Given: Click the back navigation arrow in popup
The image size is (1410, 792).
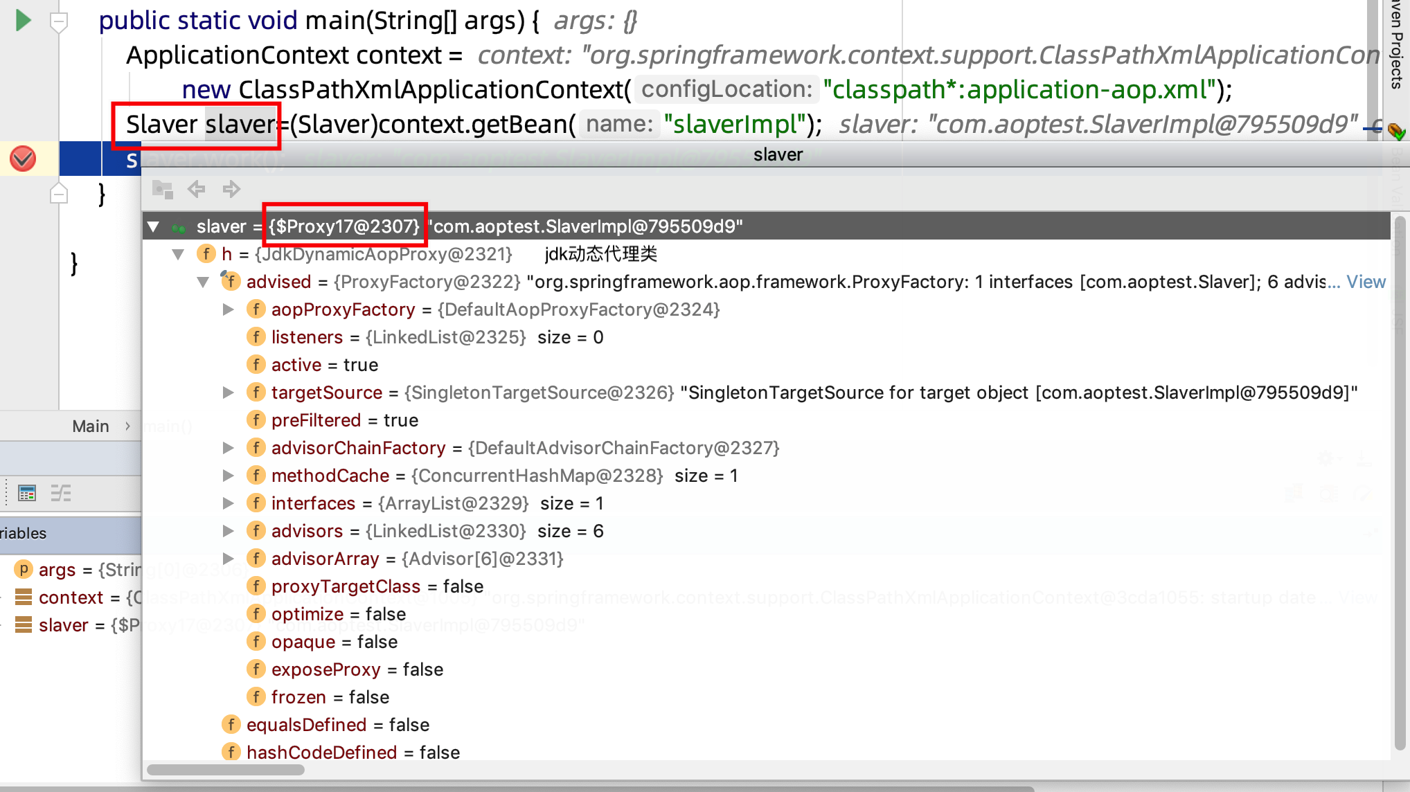Looking at the screenshot, I should pyautogui.click(x=197, y=189).
